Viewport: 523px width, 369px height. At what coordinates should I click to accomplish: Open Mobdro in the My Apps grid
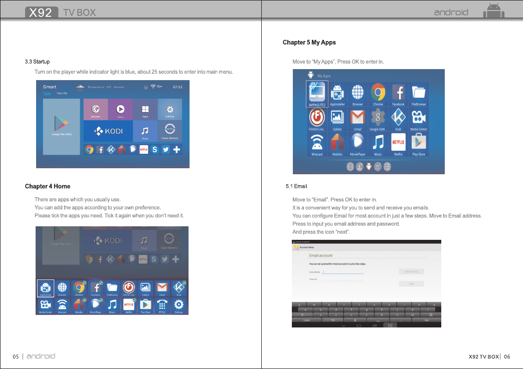click(x=337, y=145)
